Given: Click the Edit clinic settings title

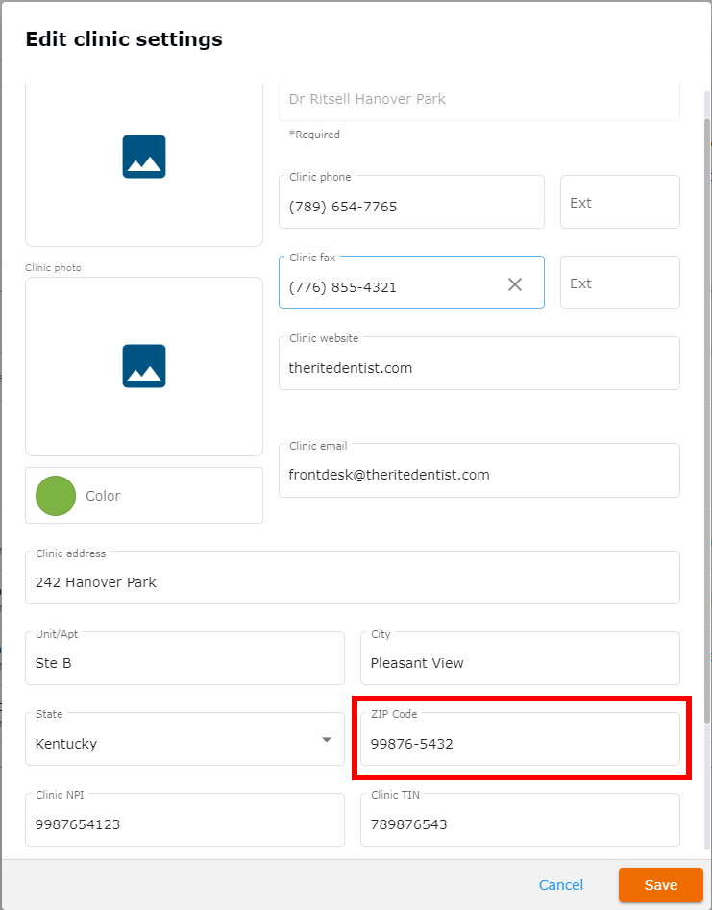Looking at the screenshot, I should click(x=124, y=39).
